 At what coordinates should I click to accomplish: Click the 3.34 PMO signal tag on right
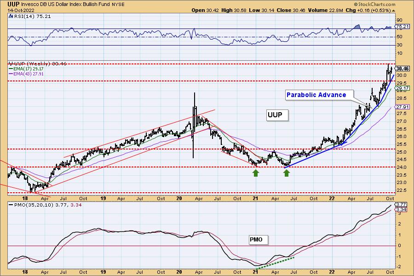[402, 209]
